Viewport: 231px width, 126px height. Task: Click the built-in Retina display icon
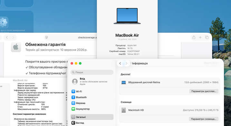tap(124, 82)
